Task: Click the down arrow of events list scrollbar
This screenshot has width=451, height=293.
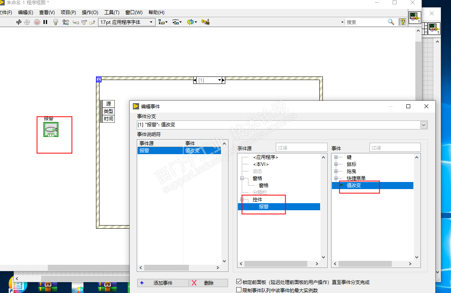Action: (x=417, y=257)
